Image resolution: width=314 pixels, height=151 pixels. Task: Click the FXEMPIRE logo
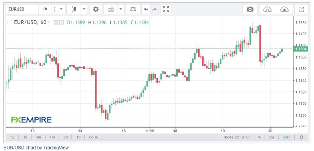[31, 120]
